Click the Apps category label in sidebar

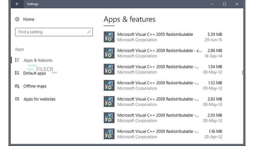pos(20,49)
